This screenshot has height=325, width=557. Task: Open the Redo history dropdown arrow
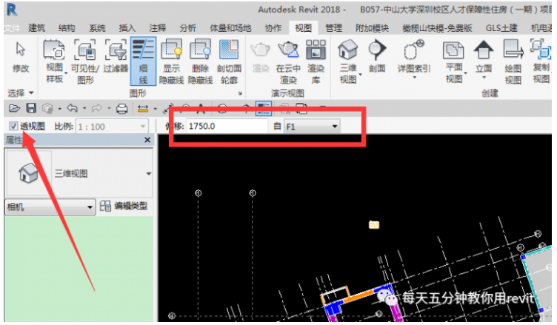[x=109, y=108]
